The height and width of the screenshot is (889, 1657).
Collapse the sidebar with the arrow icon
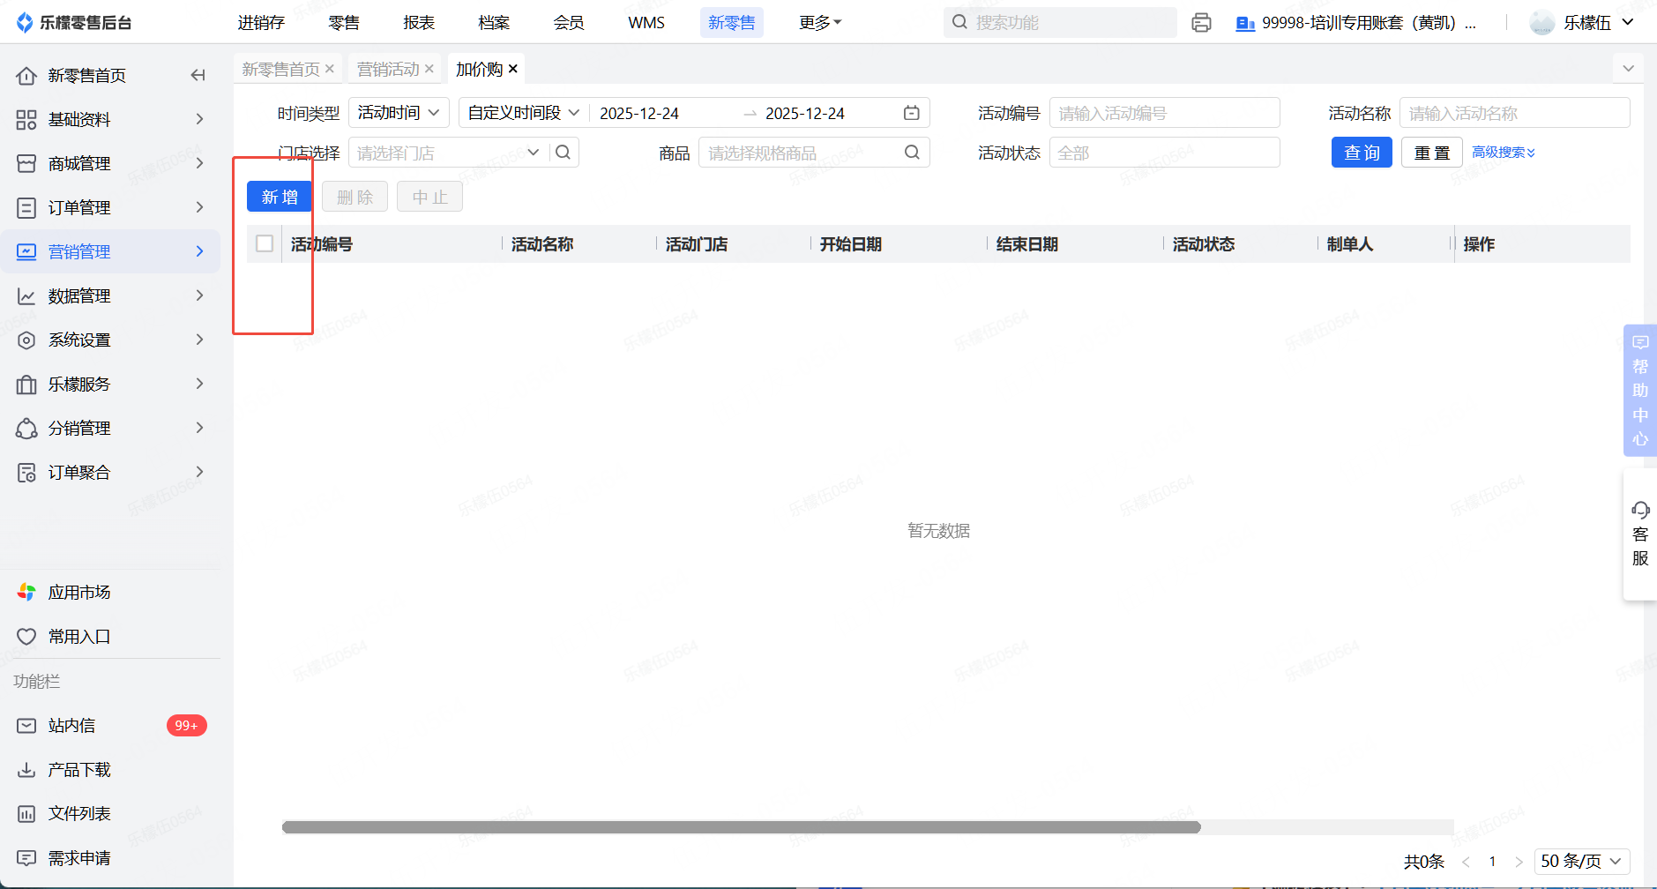[198, 76]
